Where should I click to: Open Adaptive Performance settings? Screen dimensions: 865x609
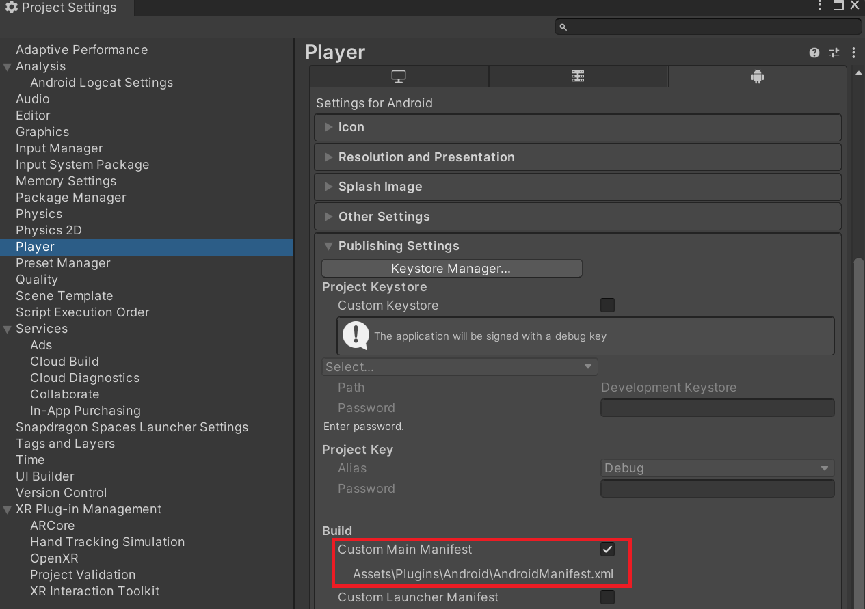coord(81,50)
